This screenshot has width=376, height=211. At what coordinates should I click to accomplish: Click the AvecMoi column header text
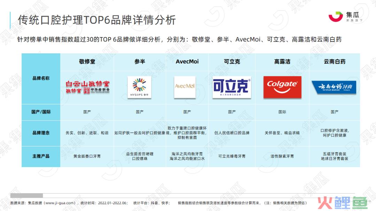pos(187,61)
